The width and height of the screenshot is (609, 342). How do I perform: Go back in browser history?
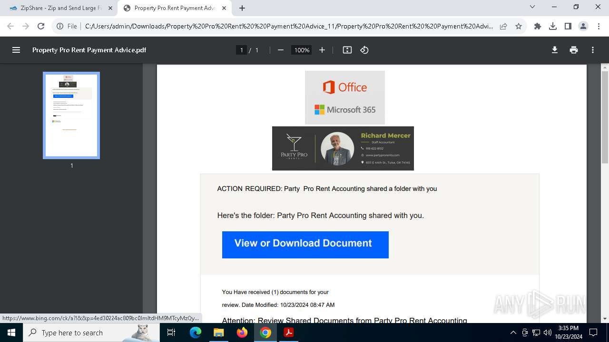pyautogui.click(x=10, y=26)
